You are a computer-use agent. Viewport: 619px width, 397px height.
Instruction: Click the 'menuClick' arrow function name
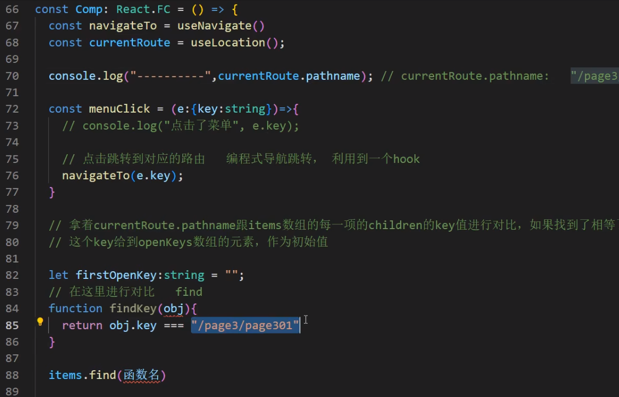(119, 109)
